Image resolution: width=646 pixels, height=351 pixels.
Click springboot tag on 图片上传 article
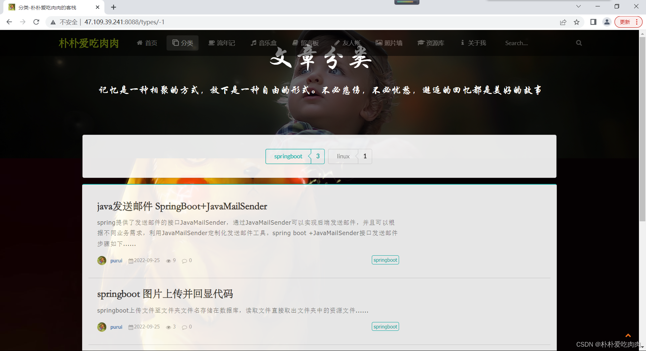(385, 326)
